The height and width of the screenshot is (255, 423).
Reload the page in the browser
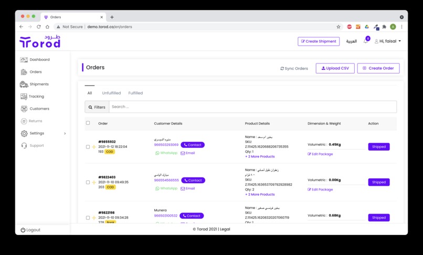click(39, 27)
